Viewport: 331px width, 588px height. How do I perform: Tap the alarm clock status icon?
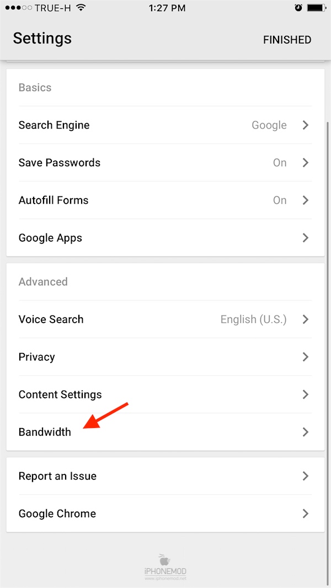click(298, 8)
